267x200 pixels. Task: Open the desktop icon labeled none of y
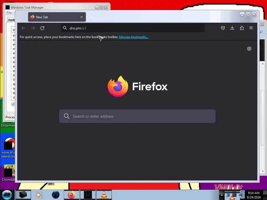[8, 148]
